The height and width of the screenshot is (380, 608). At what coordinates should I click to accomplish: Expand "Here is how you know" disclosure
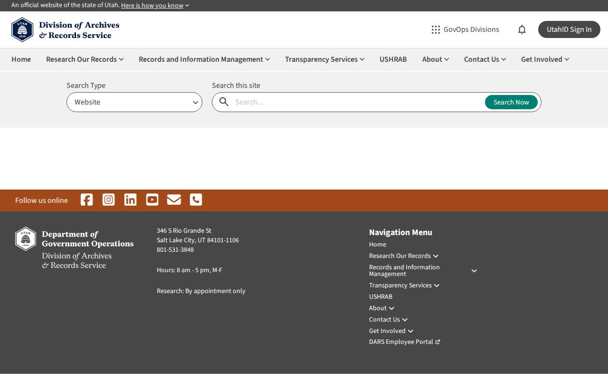tap(155, 5)
